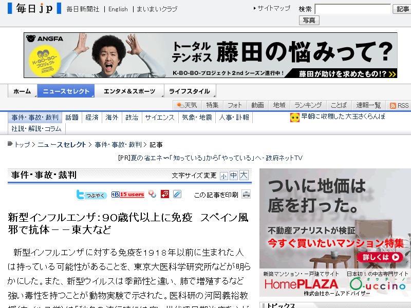411x308 pixels.
Task: Open the Hatena bookmark B! icon
Action: coord(115,195)
